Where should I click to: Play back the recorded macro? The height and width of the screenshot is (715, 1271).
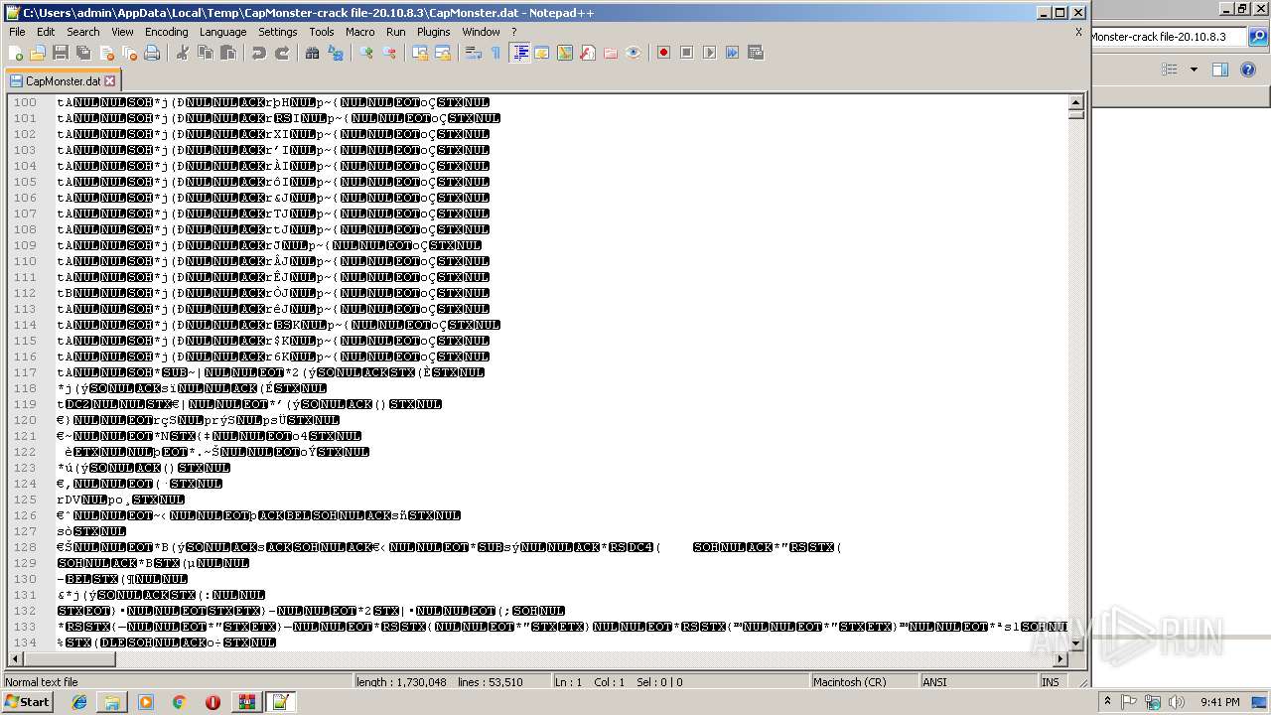pos(710,53)
